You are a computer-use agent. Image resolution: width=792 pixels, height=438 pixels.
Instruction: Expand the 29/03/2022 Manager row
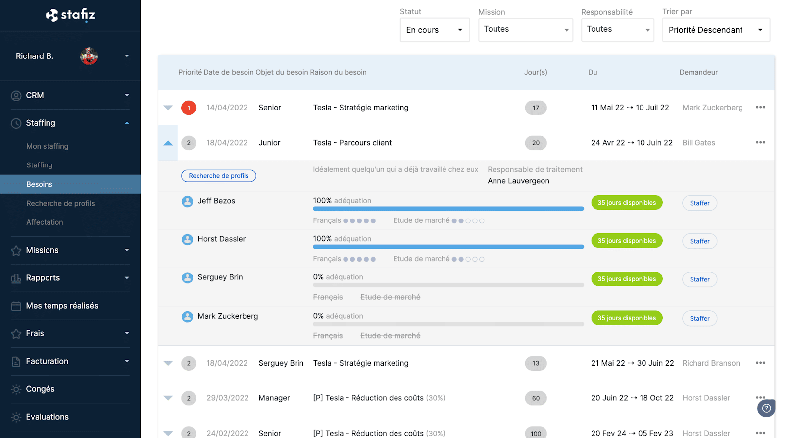tap(168, 398)
